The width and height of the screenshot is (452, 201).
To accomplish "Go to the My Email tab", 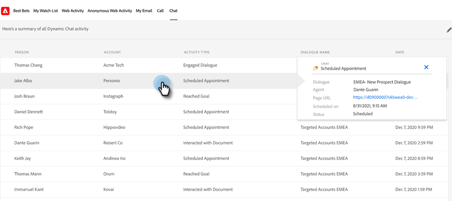I will (x=144, y=11).
